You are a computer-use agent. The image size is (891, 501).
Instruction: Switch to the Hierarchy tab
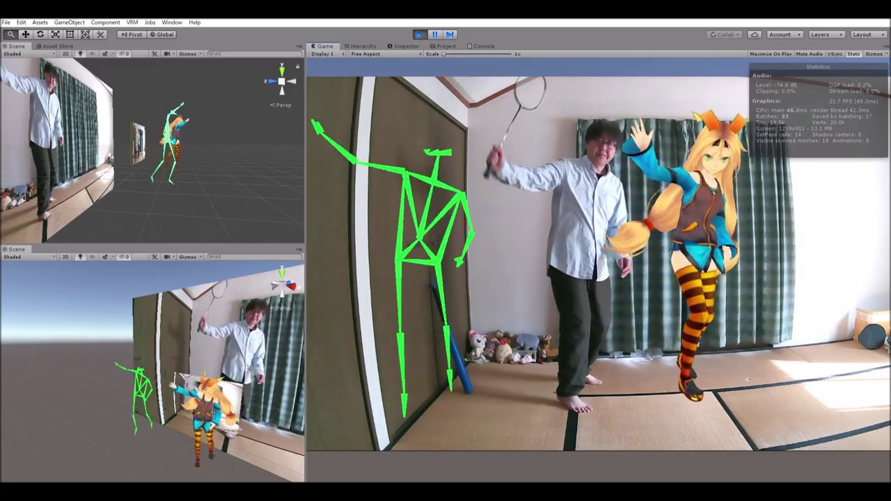tap(359, 46)
